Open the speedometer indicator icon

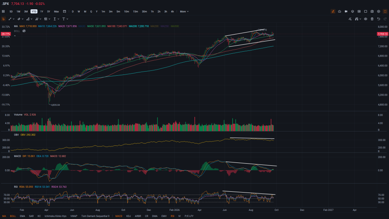[339, 11]
